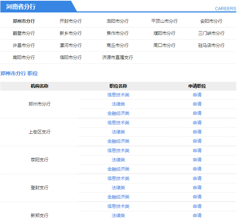
Task: Select 平顶山市分行 from the branch list
Action: 164,21
